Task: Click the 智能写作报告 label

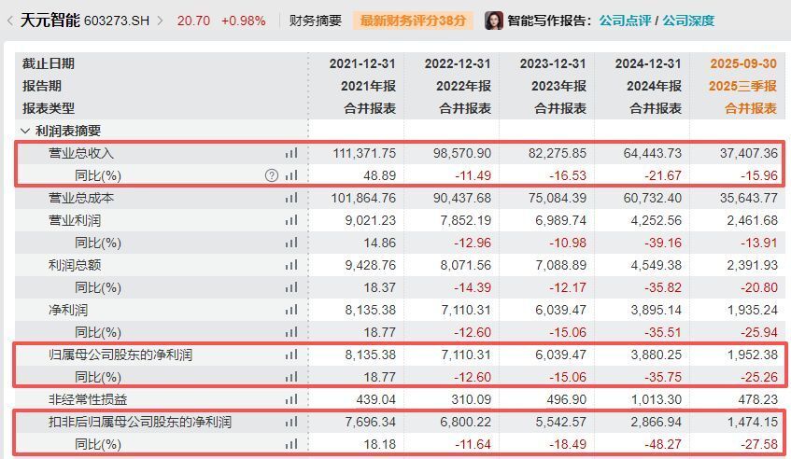Action: [x=549, y=21]
